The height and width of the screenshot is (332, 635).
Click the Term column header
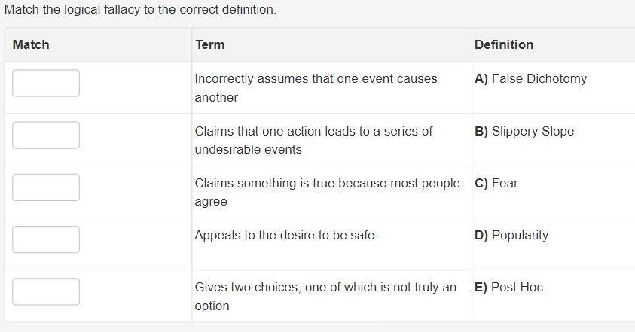(209, 45)
